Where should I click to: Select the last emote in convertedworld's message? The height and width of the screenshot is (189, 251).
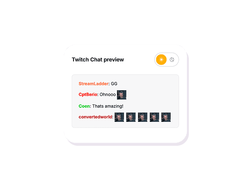click(x=166, y=117)
